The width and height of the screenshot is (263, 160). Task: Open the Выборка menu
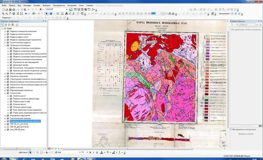point(46,5)
